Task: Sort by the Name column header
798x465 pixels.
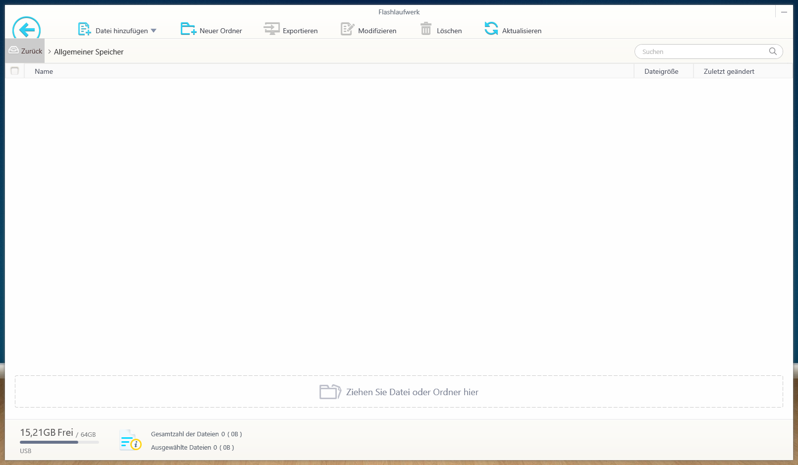Action: click(x=44, y=71)
